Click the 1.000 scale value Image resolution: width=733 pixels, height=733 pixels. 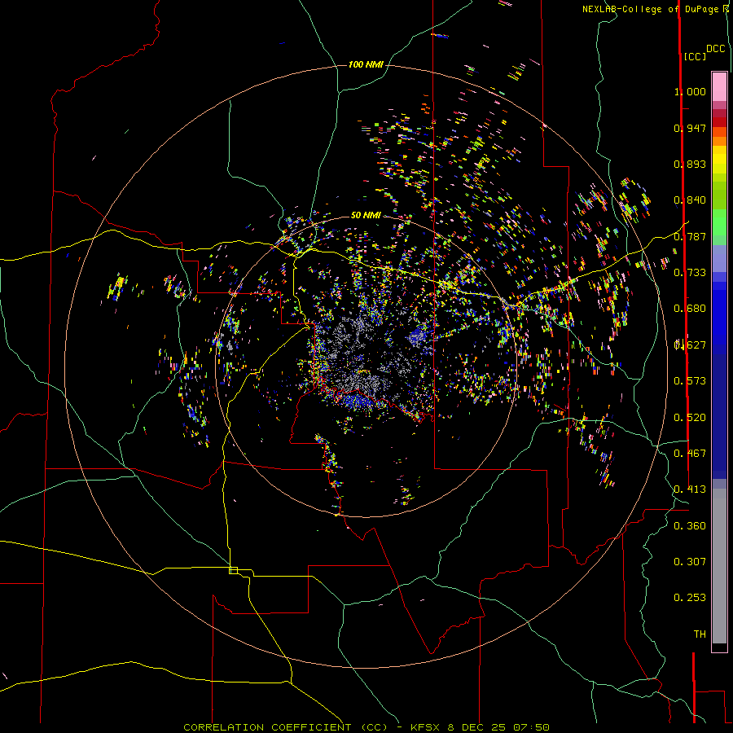coord(690,91)
